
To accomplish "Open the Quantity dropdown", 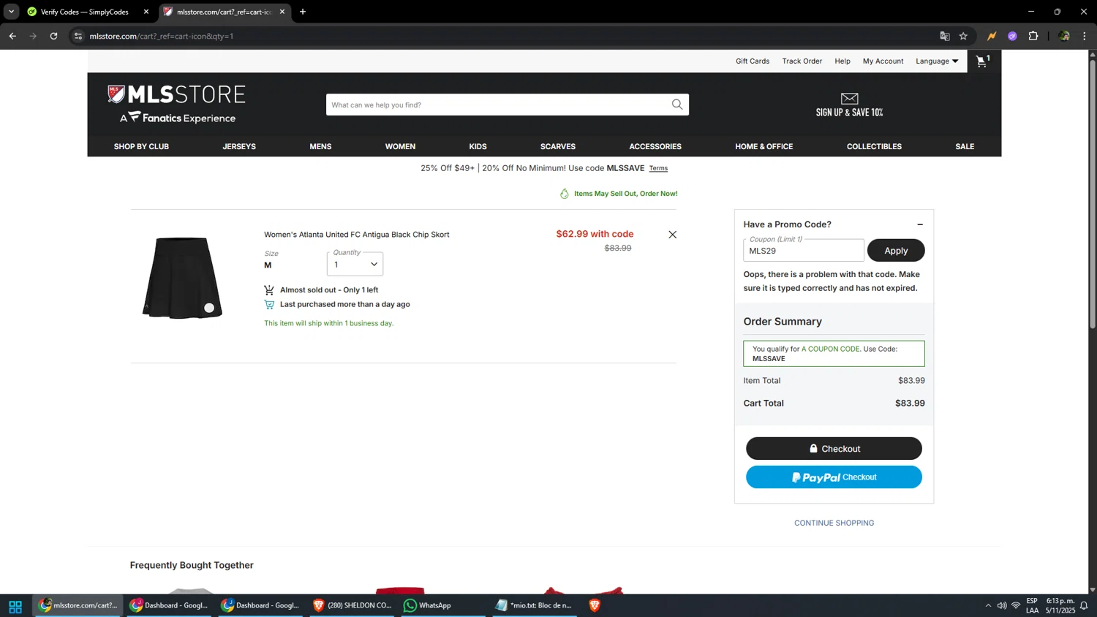I will (x=355, y=264).
